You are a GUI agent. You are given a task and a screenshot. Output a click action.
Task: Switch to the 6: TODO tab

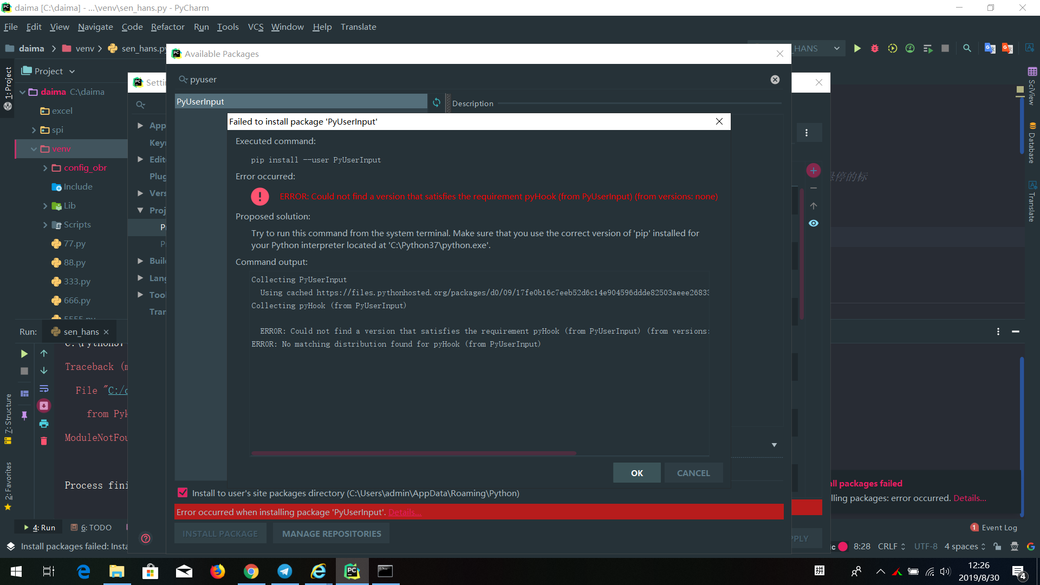(x=92, y=528)
